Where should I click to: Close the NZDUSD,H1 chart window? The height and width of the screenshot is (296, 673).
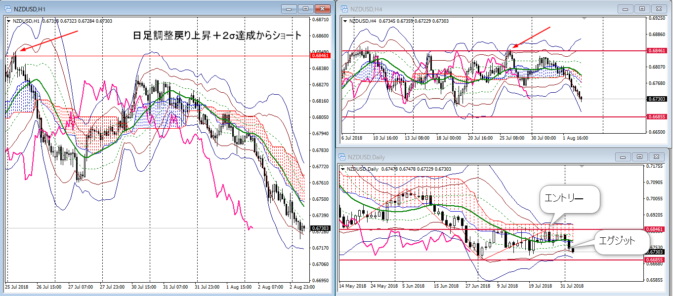pos(322,8)
